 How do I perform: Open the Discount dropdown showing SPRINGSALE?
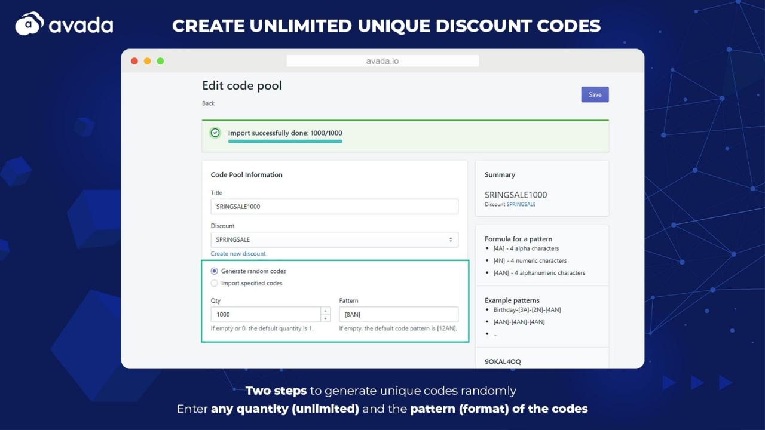click(334, 239)
